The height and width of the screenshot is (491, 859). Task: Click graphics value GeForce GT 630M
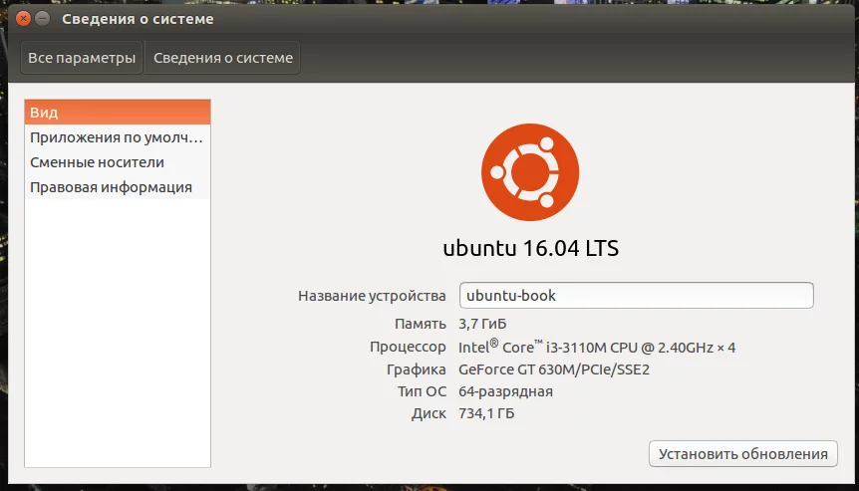click(x=554, y=369)
